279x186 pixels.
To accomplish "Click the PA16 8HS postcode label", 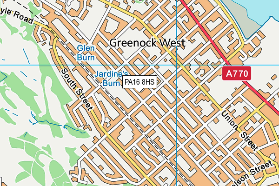I will 139,82.
